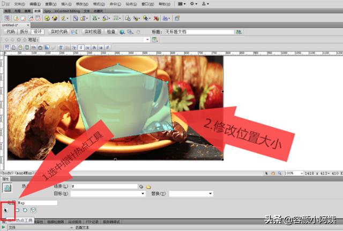Click the browse folder icon beside link field

[148, 187]
